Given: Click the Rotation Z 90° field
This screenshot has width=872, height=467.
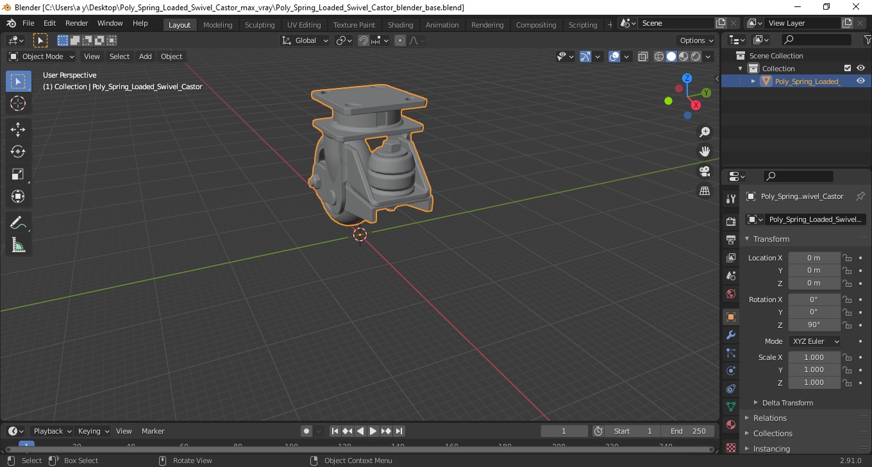Looking at the screenshot, I should (x=814, y=325).
